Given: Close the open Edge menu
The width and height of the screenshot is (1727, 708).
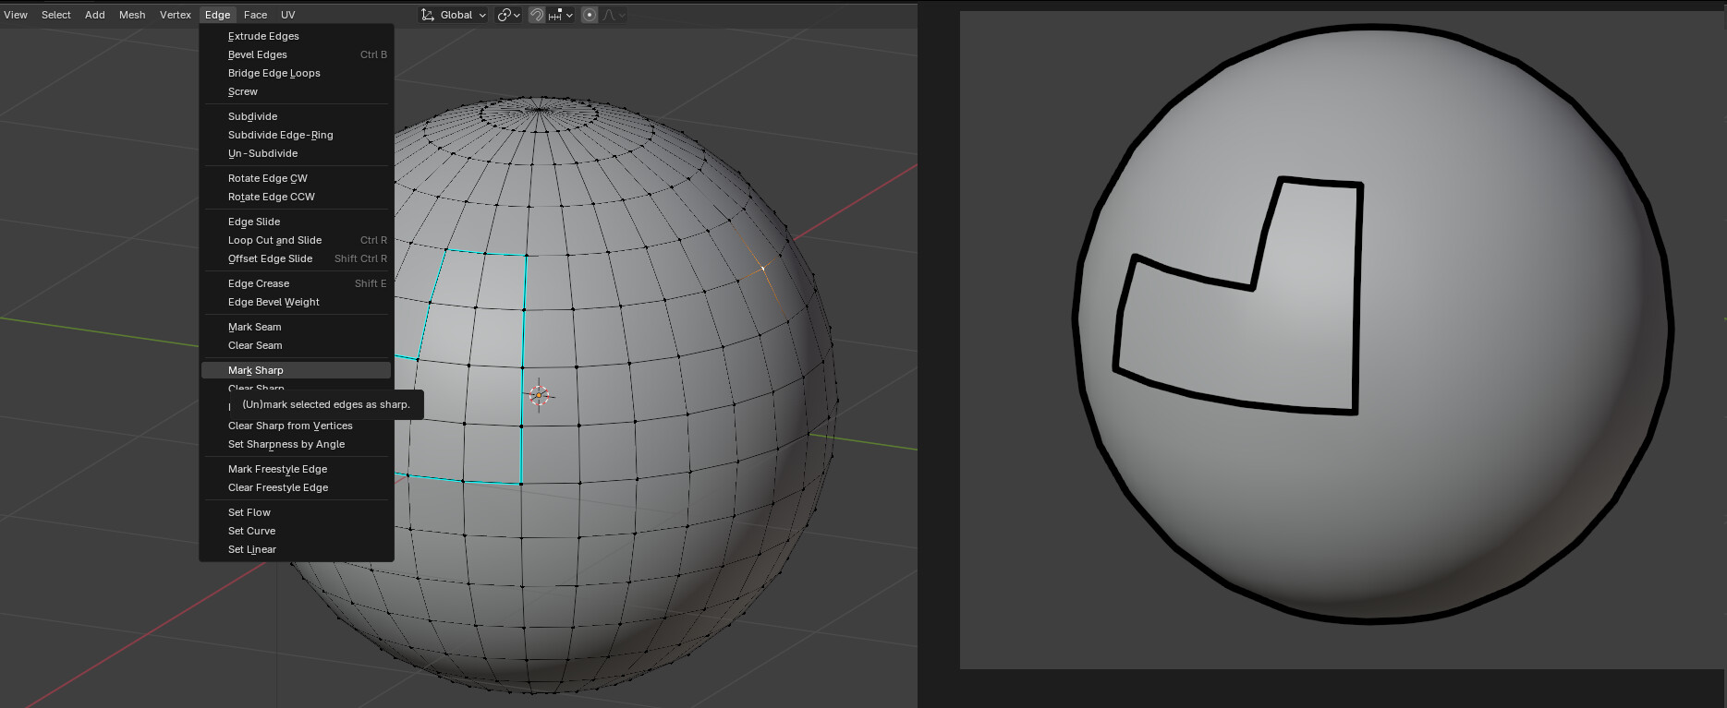Looking at the screenshot, I should pyautogui.click(x=218, y=15).
